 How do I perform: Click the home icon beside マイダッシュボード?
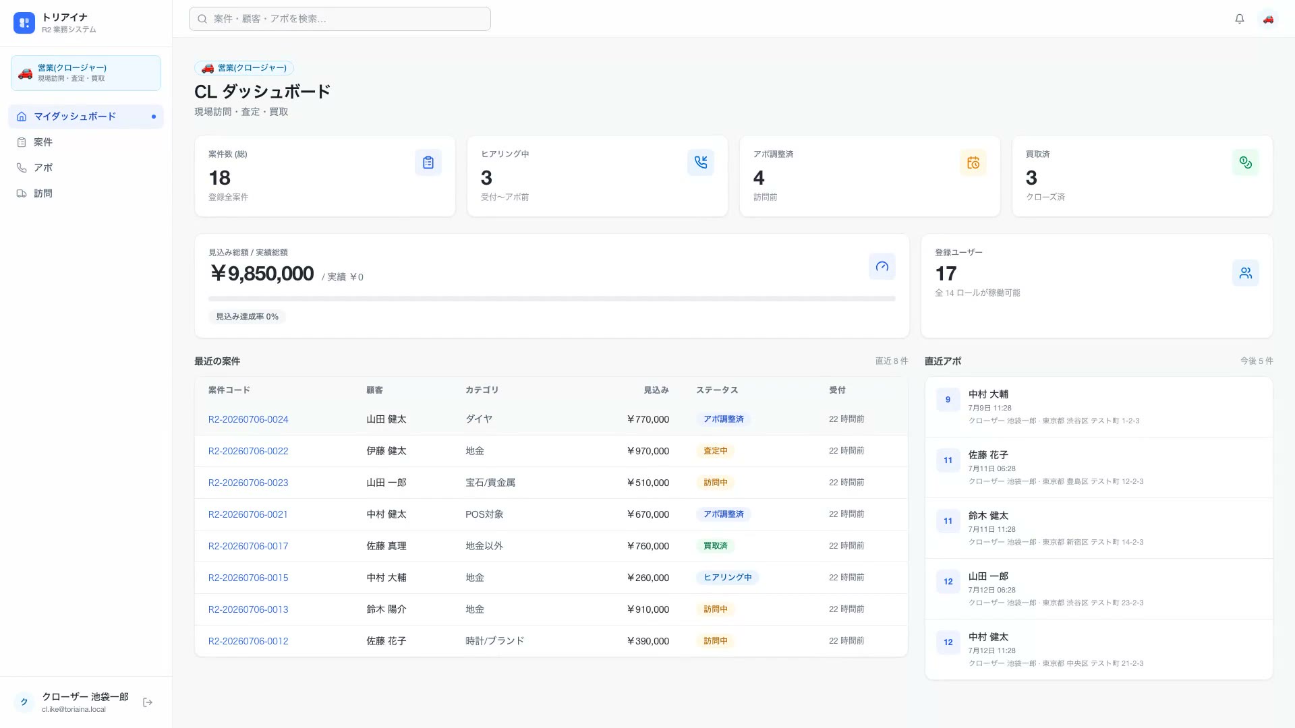click(22, 117)
